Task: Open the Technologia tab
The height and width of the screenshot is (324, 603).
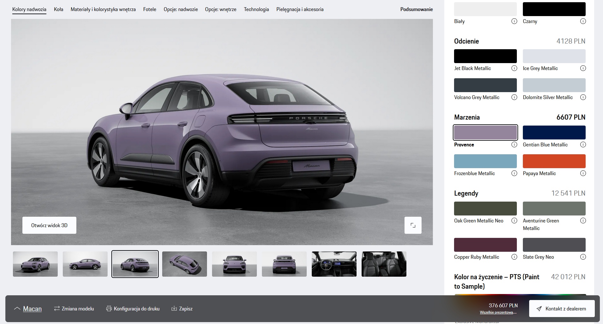Action: (x=256, y=9)
